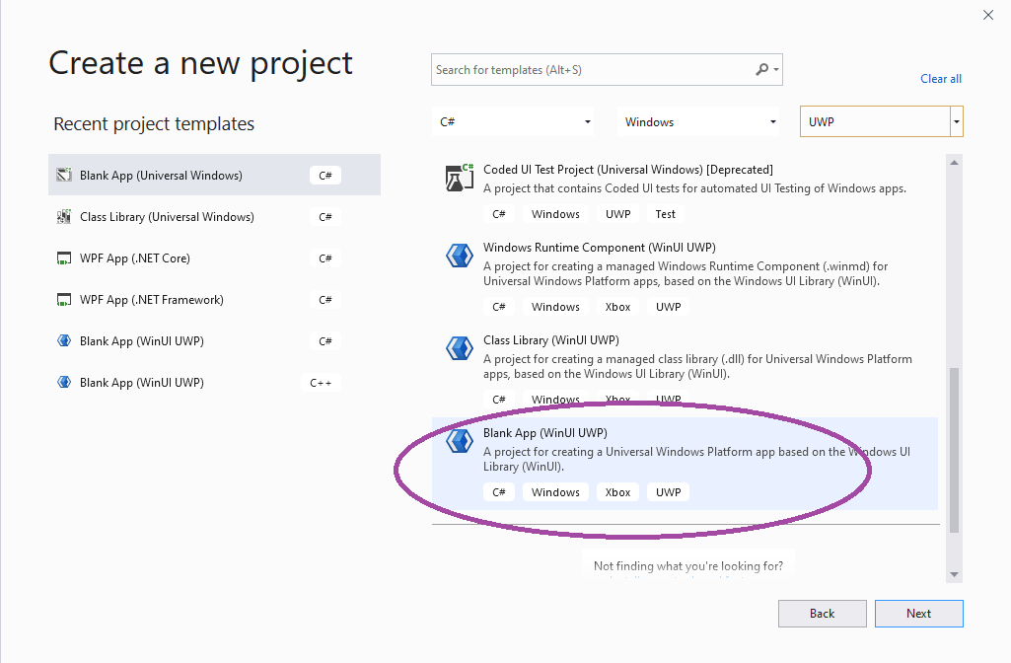Click the template list scrollbar thumb
This screenshot has height=663, width=1011.
tap(954, 450)
